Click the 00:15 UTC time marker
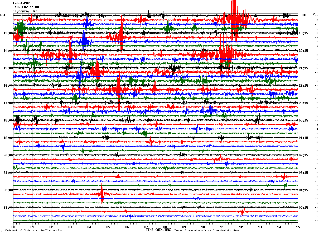The width and height of the screenshot is (319, 234). (303, 120)
